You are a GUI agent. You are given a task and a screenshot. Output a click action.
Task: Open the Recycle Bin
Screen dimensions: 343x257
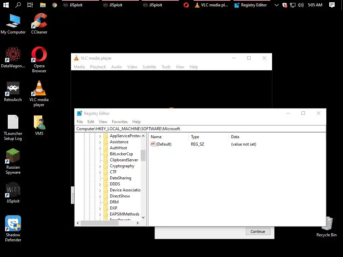326,227
